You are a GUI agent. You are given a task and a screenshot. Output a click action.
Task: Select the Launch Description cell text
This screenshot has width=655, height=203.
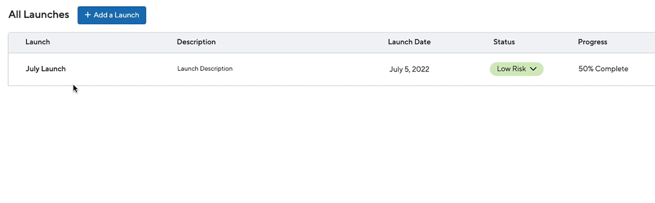pos(205,69)
